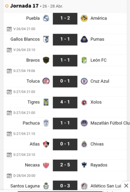Open the Chivas club crest
Viewport: 130px width, 192px height.
tap(84, 144)
